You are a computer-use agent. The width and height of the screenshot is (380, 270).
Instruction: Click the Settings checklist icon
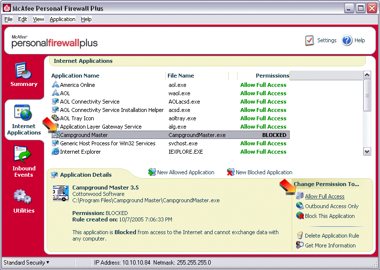pos(309,40)
